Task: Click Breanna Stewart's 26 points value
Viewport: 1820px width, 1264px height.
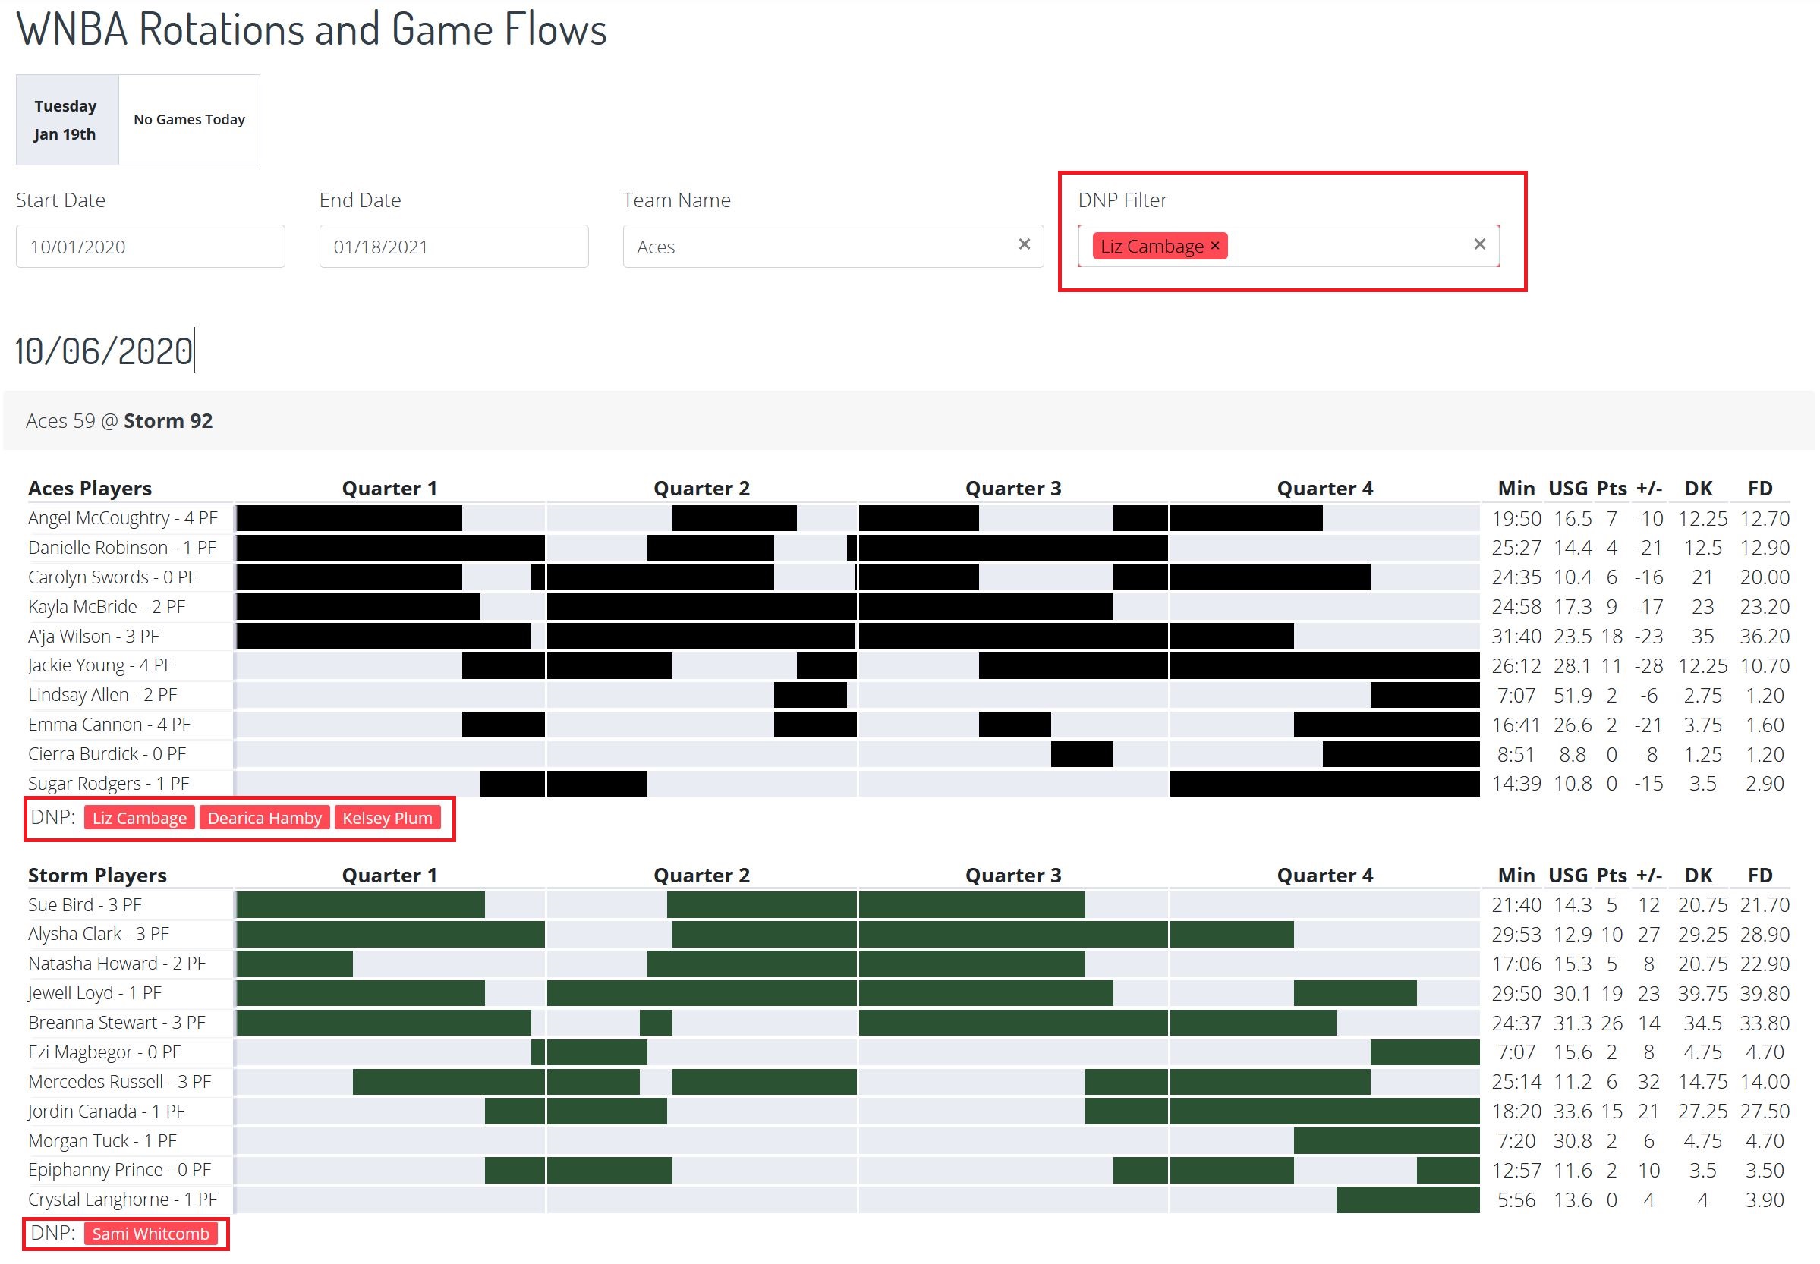Action: [x=1611, y=1023]
